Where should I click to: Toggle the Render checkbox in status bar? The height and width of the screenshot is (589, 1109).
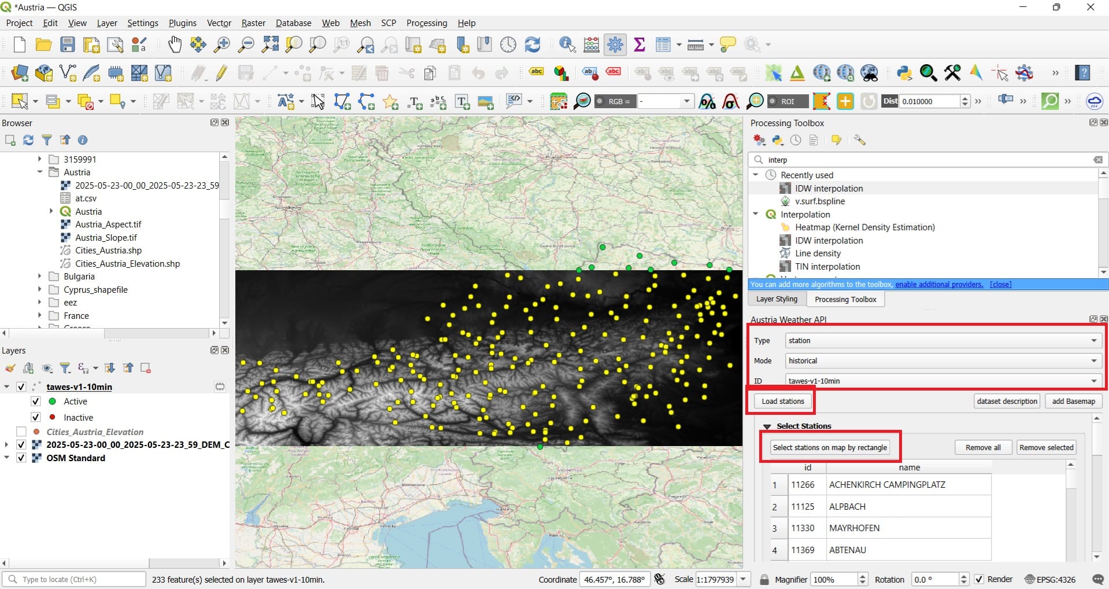(x=979, y=579)
